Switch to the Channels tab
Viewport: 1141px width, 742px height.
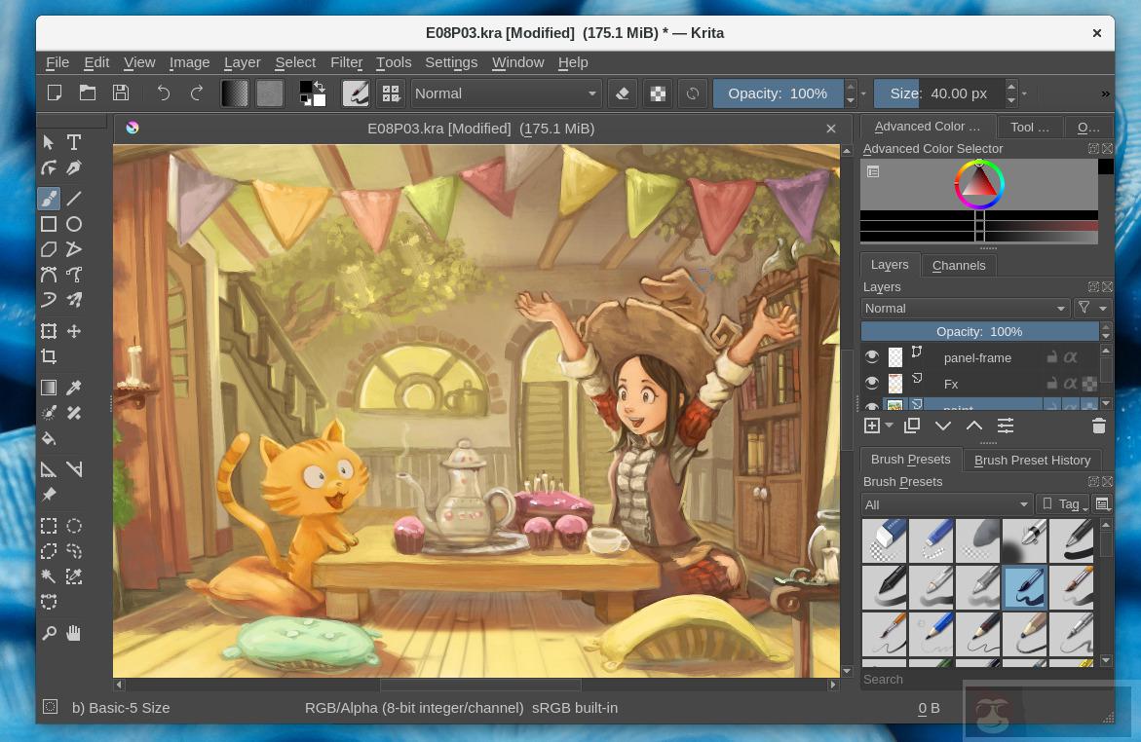click(959, 265)
